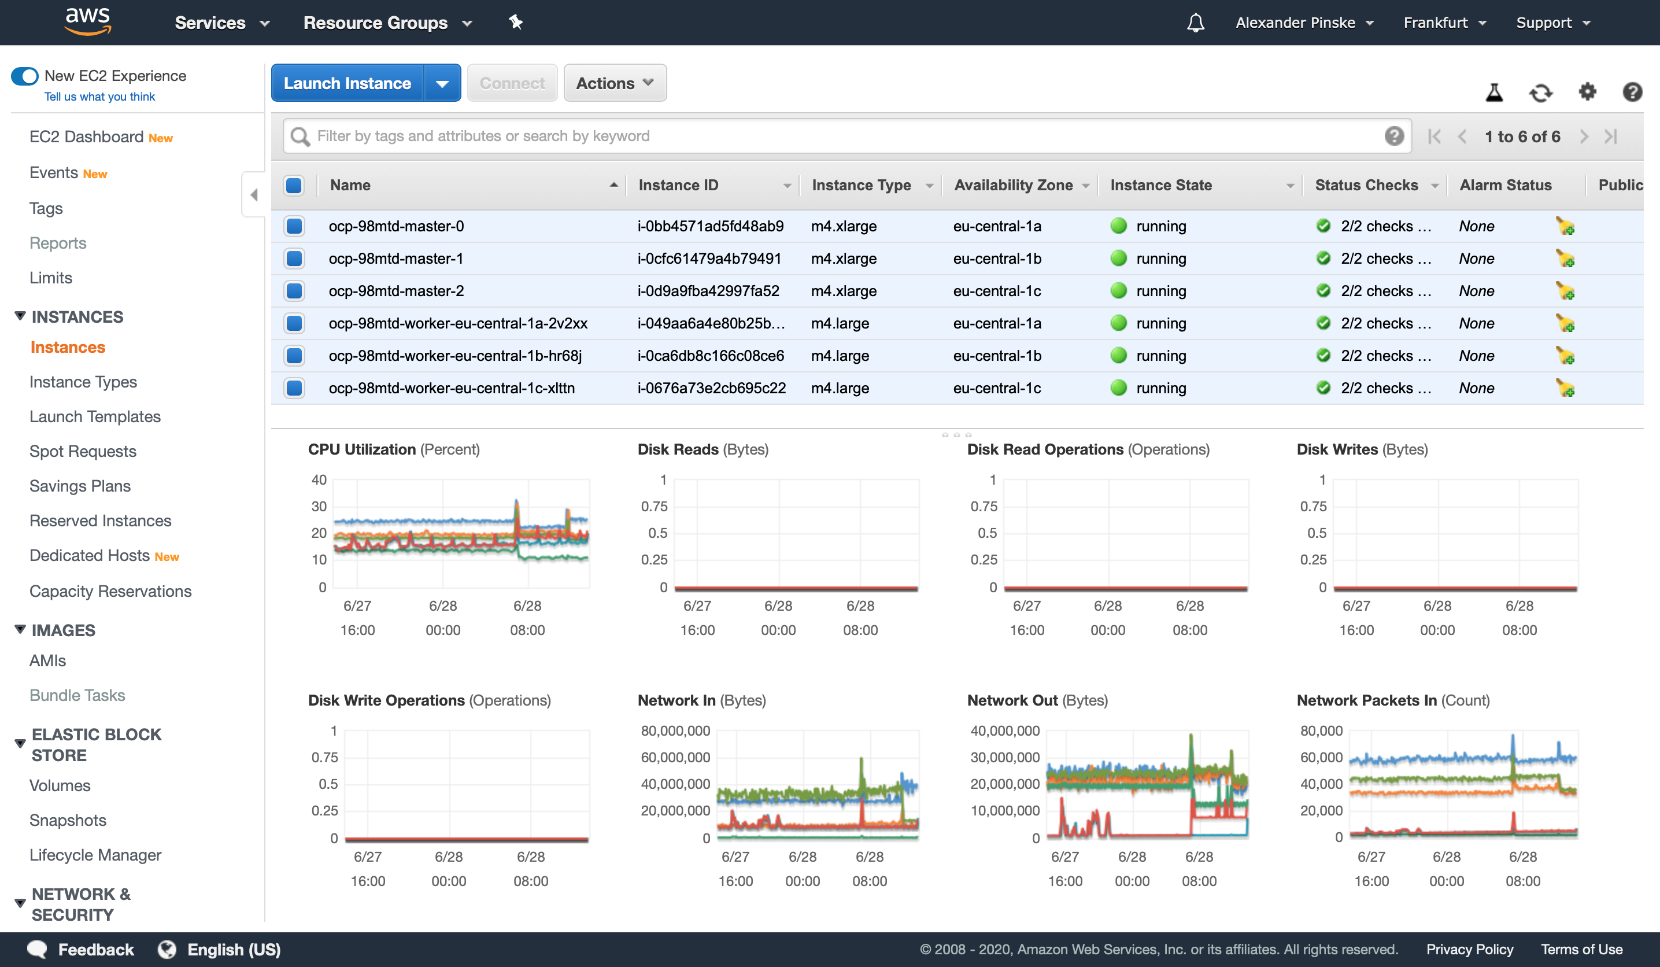Screen dimensions: 1660x967
Task: Open the Terms of Use link
Action: [x=1581, y=949]
